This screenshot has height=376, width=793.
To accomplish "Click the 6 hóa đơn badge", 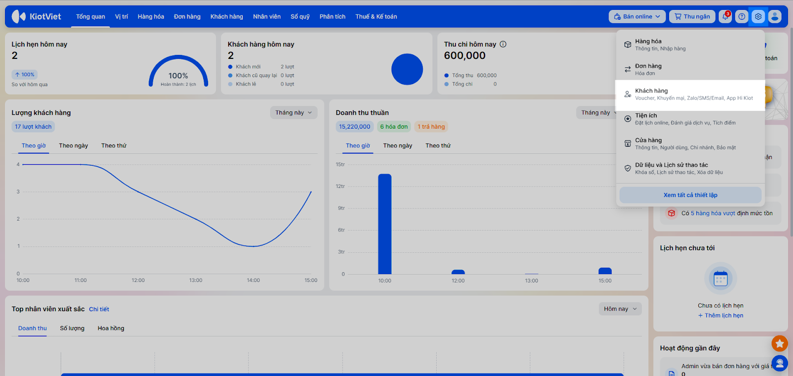I will (394, 127).
